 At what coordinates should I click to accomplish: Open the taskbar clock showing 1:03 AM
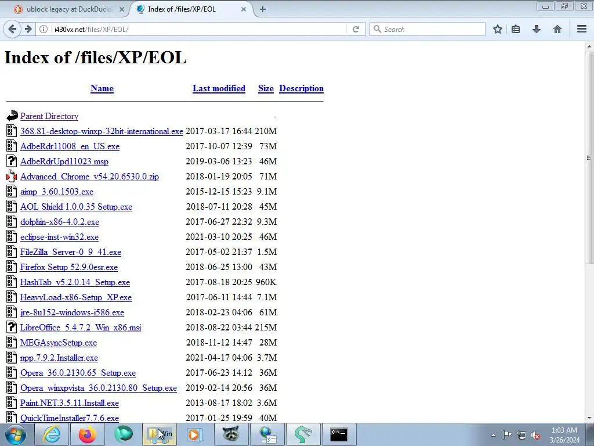[564, 434]
